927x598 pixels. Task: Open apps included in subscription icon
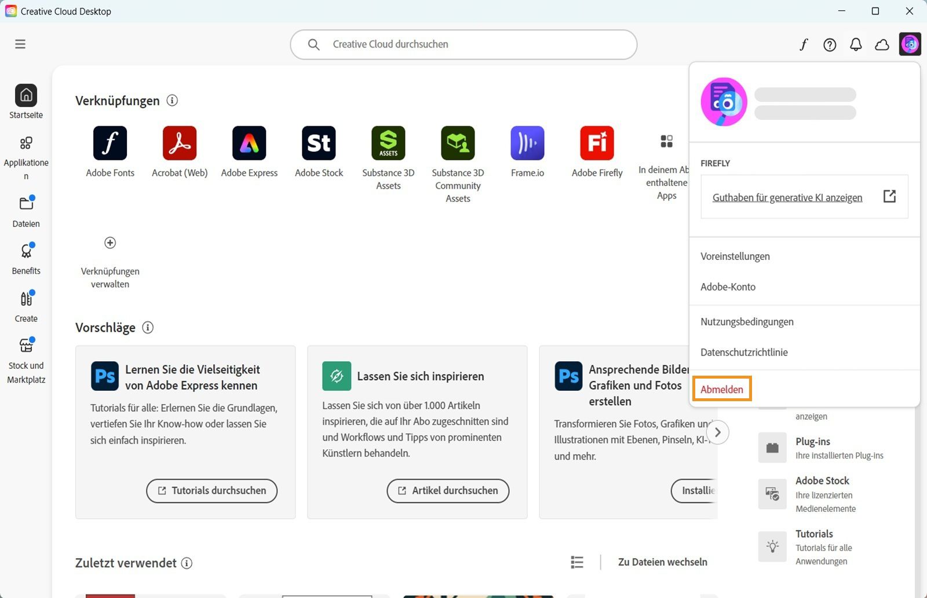pos(666,141)
